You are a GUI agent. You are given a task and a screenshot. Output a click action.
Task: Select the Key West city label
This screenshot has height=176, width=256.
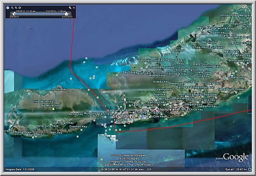[122, 117]
